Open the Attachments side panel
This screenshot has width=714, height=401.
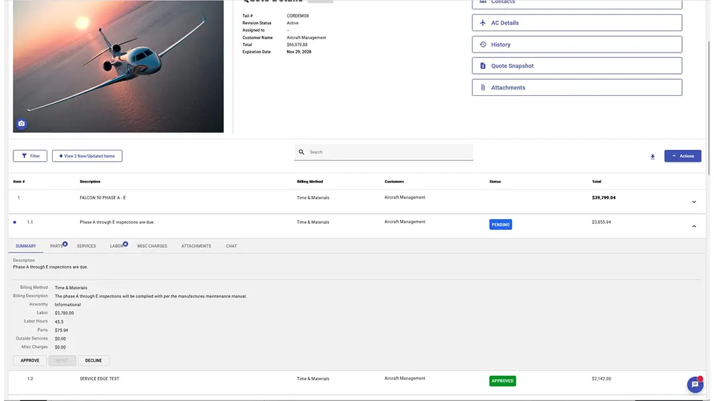pyautogui.click(x=577, y=87)
